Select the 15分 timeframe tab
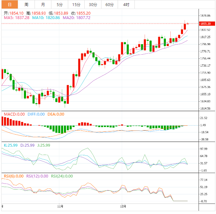The image size is (216, 214). click(x=76, y=4)
